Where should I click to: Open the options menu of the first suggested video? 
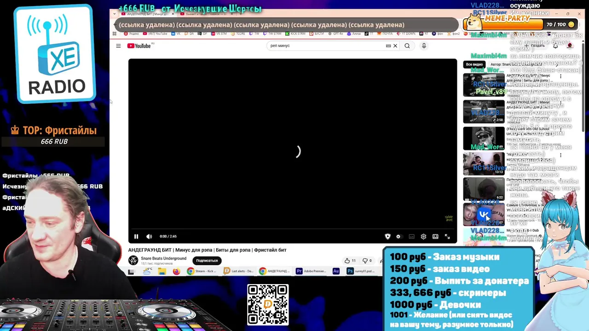point(560,76)
